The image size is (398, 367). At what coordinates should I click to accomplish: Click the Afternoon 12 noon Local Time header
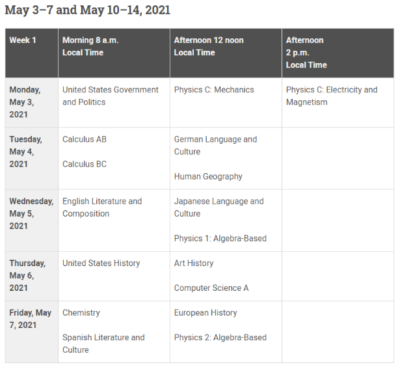[209, 46]
